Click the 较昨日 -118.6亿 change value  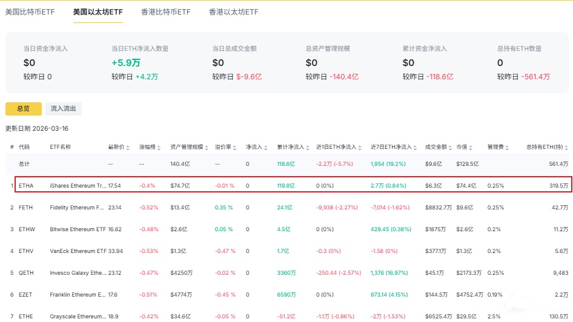[x=440, y=77]
